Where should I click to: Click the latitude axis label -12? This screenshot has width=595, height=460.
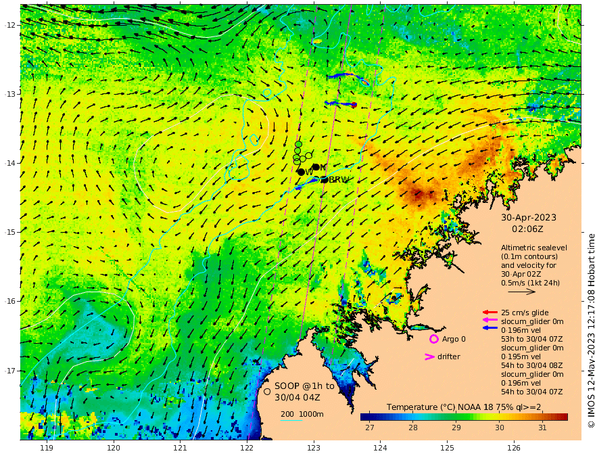click(x=9, y=25)
